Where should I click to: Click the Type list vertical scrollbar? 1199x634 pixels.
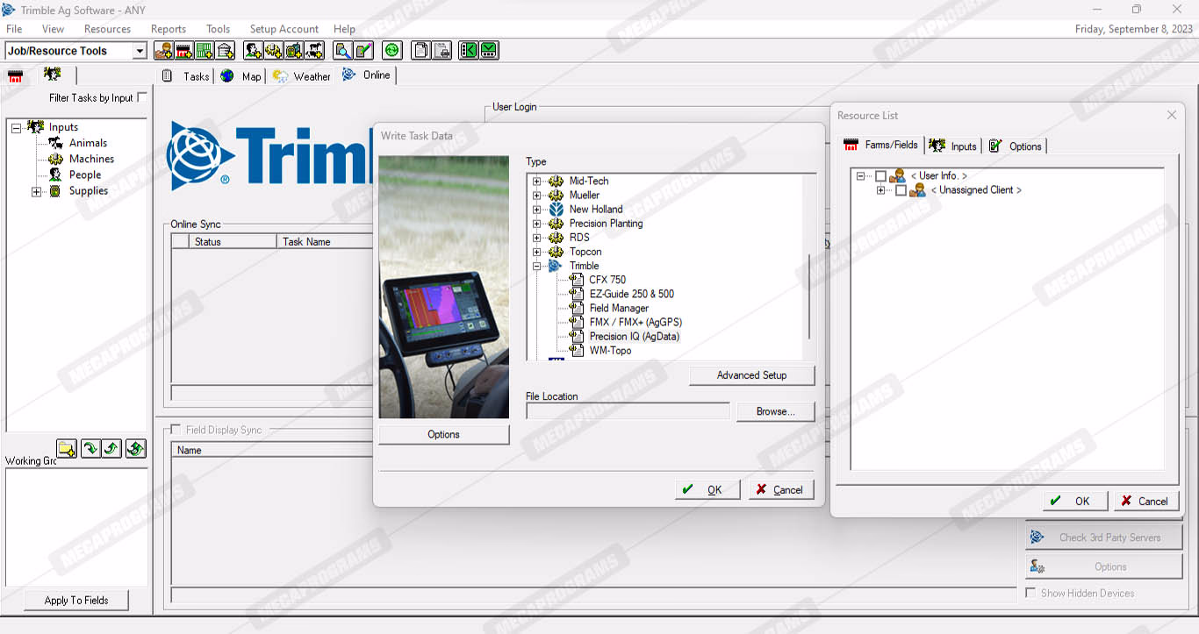809,298
